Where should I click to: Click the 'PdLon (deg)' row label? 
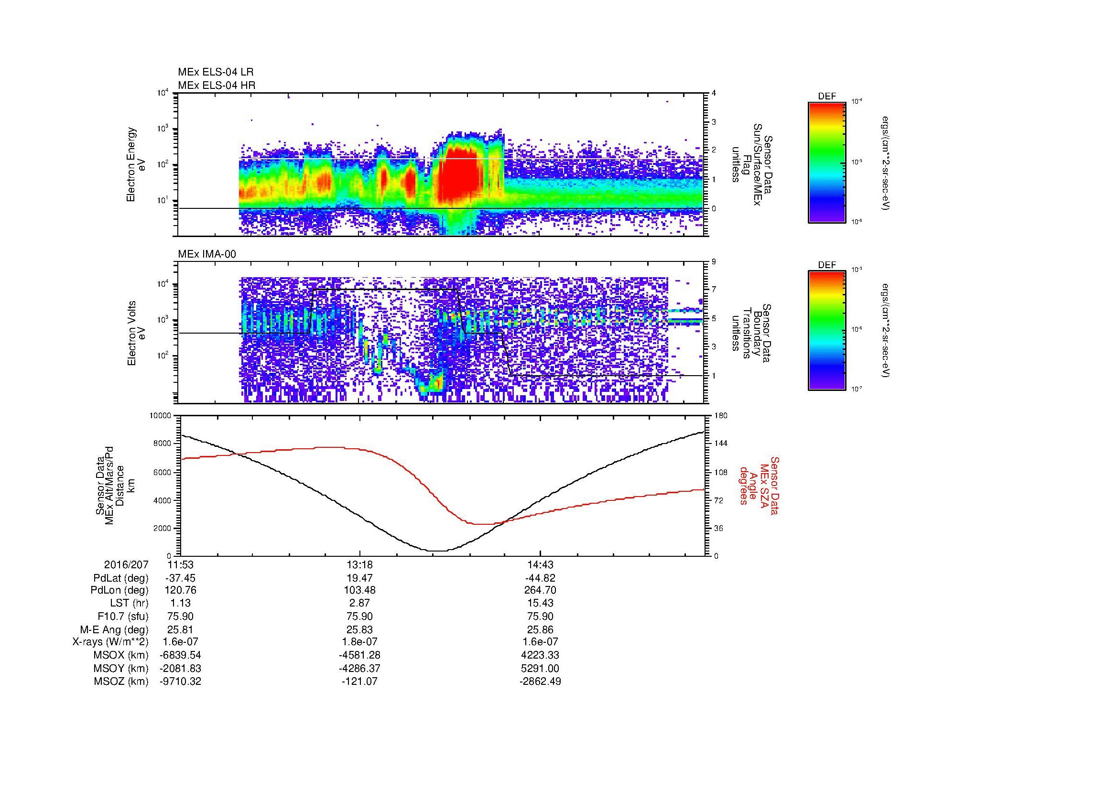(120, 590)
